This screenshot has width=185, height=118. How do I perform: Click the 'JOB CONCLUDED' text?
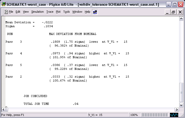coord(35,96)
